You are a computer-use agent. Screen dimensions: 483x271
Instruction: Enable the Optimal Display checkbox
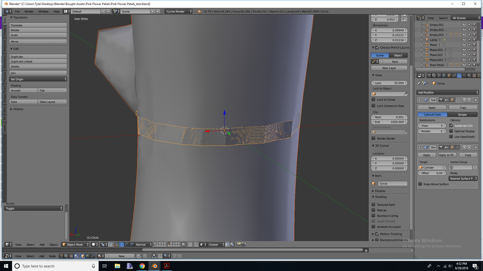point(451,131)
